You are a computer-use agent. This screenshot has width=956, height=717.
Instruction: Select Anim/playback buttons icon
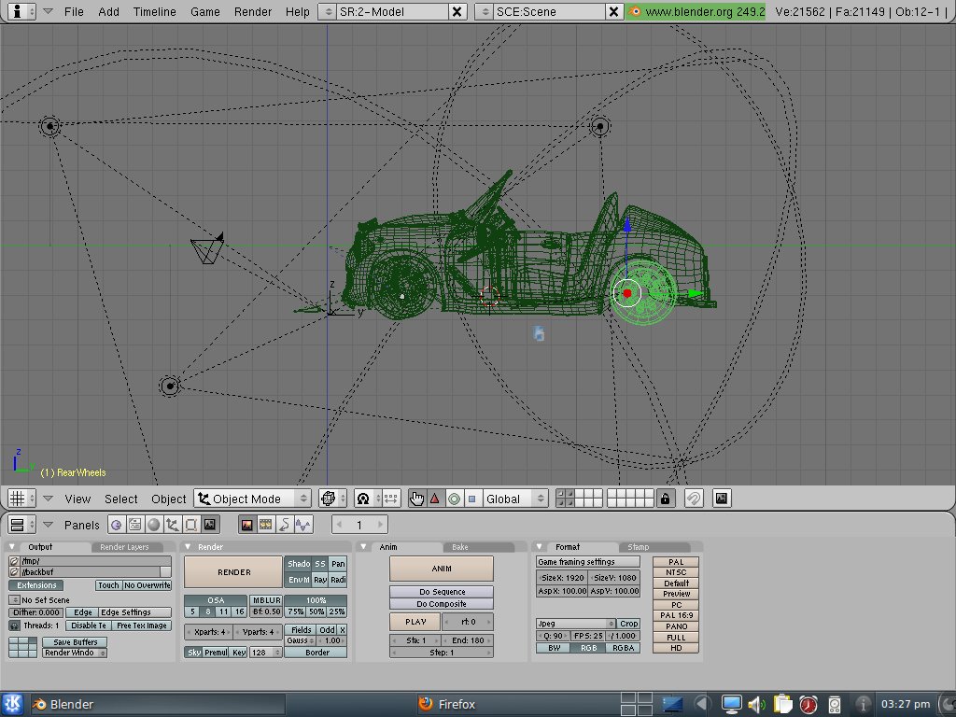(284, 525)
